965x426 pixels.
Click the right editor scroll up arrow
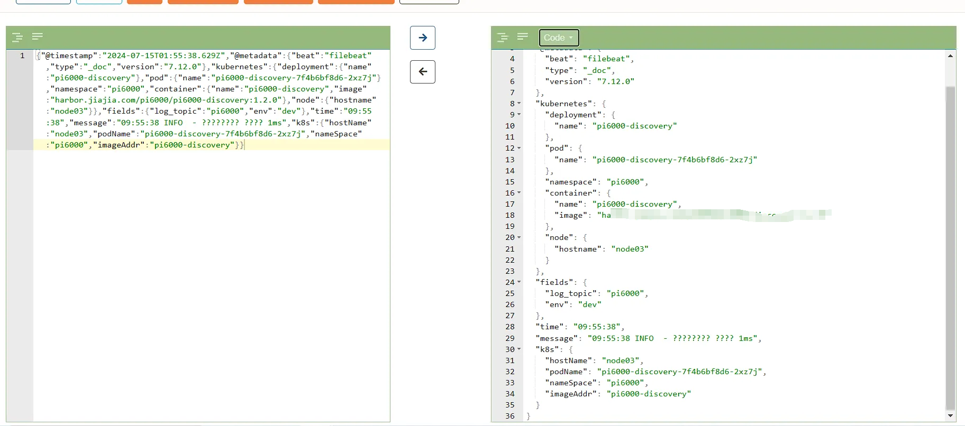tap(951, 55)
